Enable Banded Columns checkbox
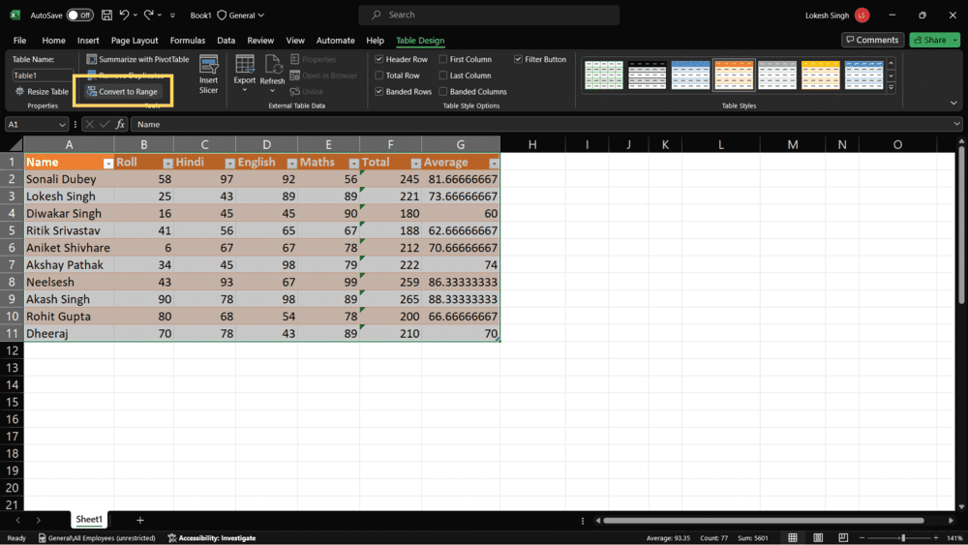This screenshot has width=968, height=545. pos(443,91)
